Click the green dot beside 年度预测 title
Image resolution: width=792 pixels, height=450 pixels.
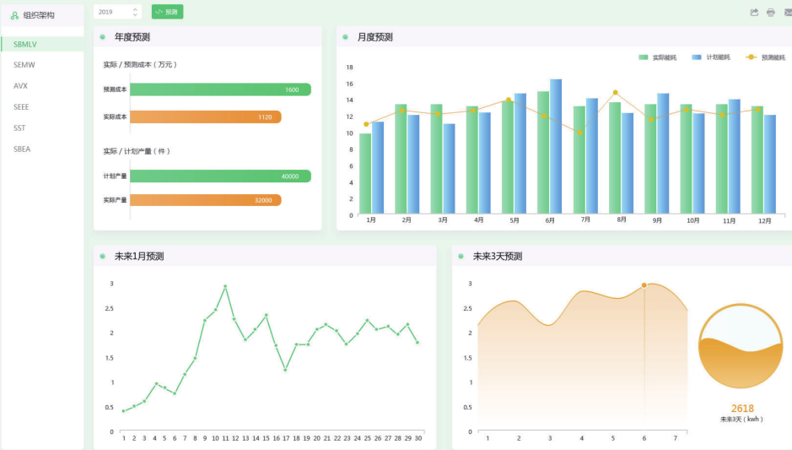102,36
